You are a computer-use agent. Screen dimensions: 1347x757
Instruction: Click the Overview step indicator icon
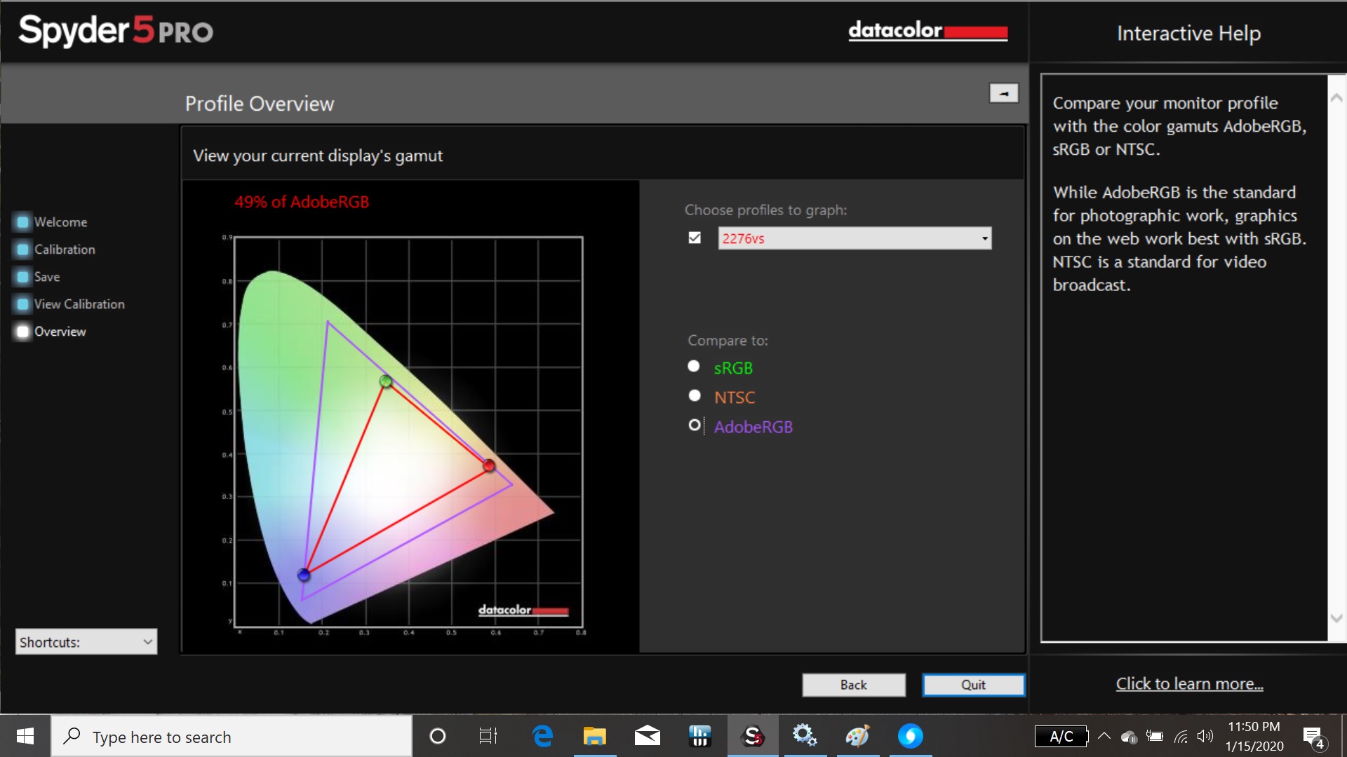(x=22, y=332)
